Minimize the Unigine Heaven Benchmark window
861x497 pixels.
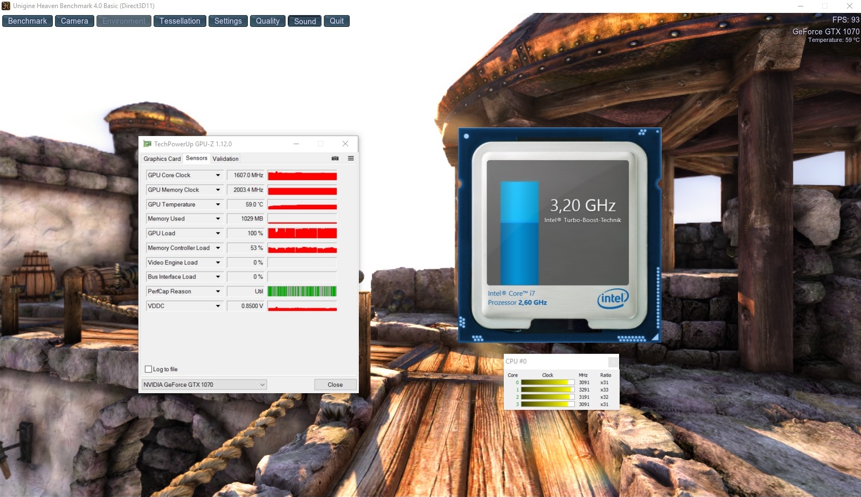coord(801,6)
